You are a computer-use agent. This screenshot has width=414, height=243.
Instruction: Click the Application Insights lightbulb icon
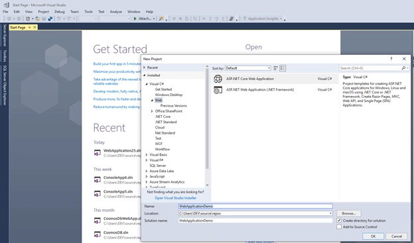tap(245, 19)
